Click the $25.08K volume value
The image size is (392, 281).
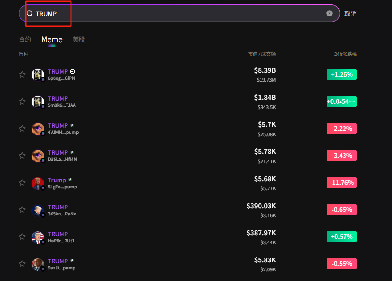point(267,134)
